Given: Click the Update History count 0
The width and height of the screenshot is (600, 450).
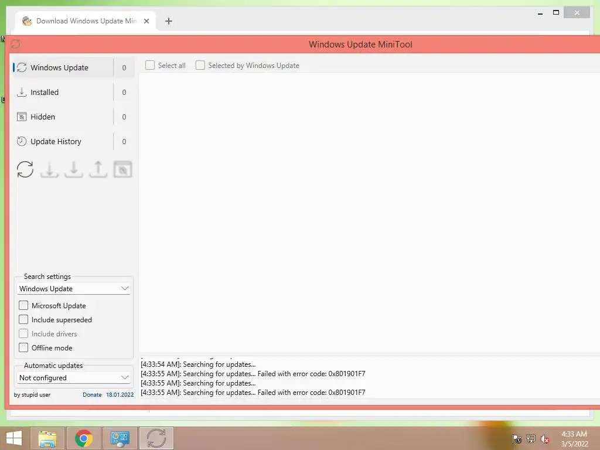Looking at the screenshot, I should click(x=124, y=141).
